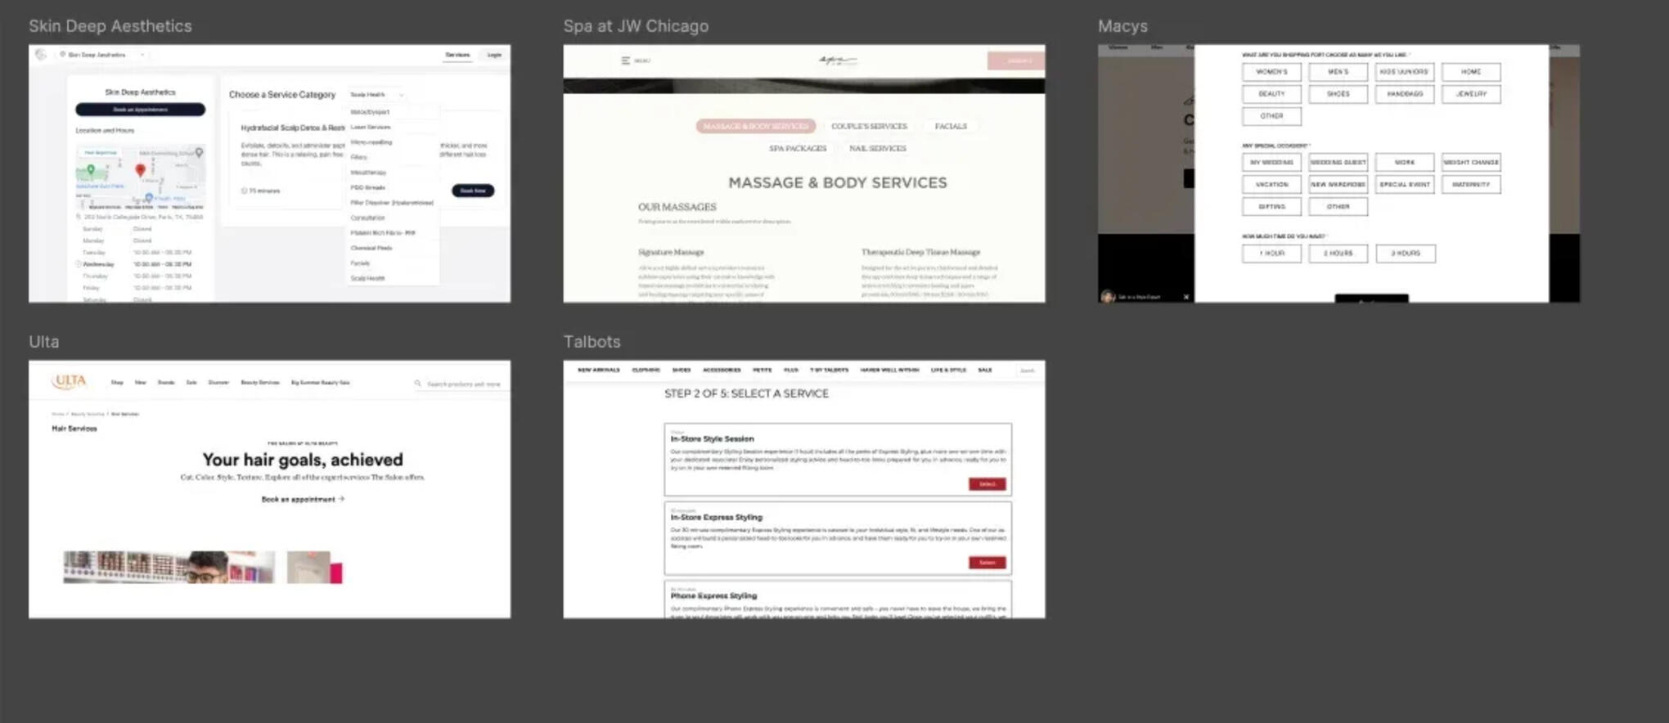This screenshot has width=1669, height=723.
Task: Select the 1 Hour time option
Action: click(x=1271, y=254)
